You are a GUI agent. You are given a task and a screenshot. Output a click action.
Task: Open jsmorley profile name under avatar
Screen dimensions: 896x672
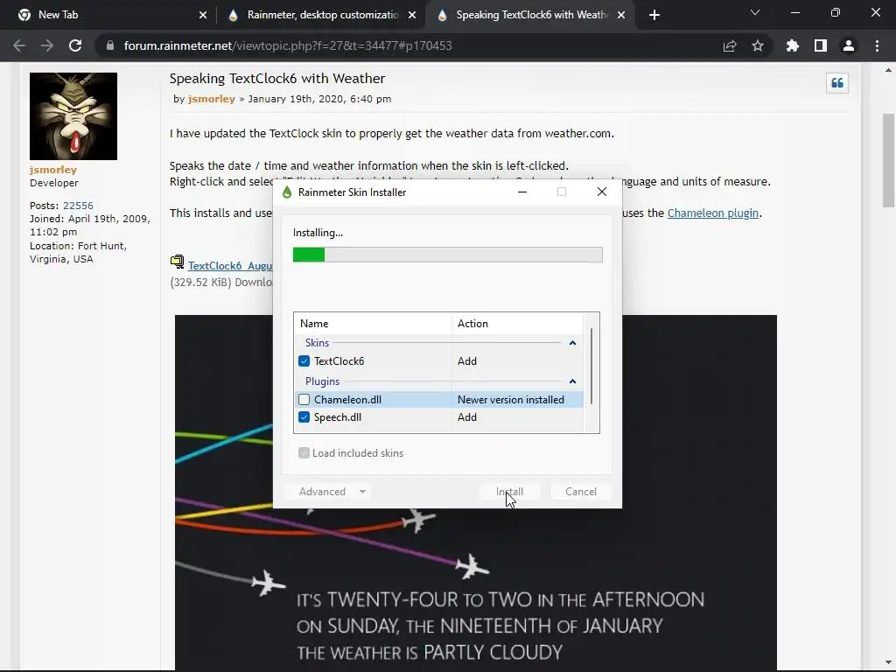[53, 170]
